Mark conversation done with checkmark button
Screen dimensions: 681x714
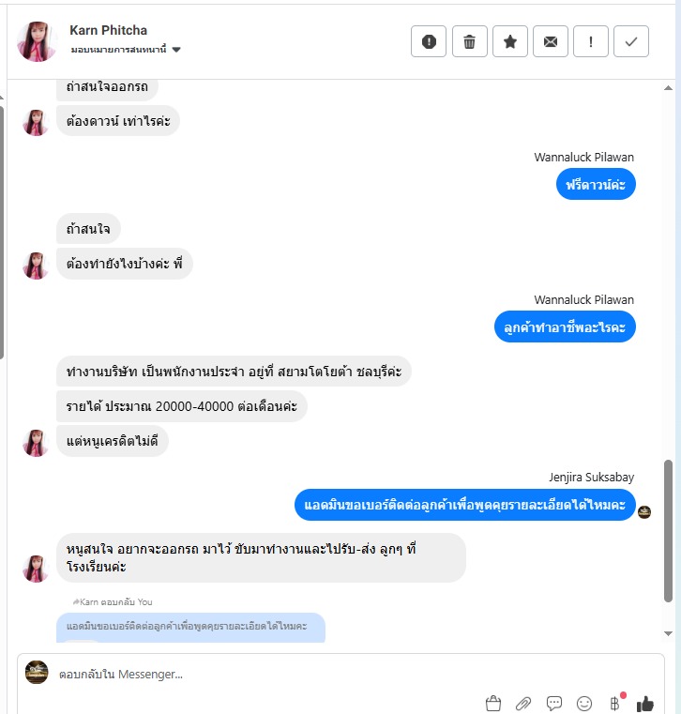631,41
